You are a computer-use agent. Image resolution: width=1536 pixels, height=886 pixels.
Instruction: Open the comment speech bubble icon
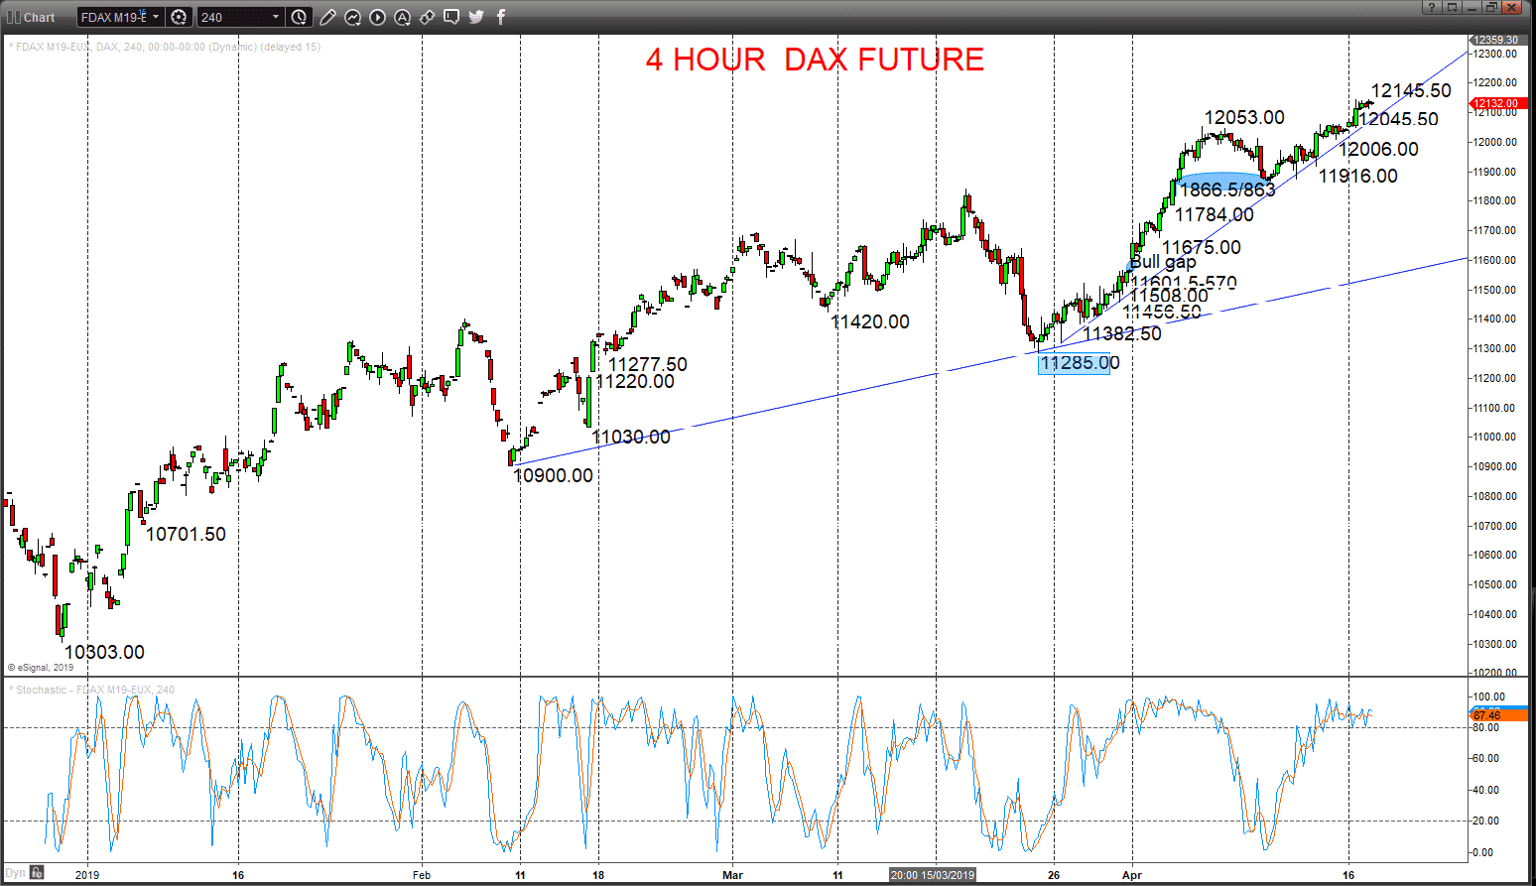[x=451, y=17]
